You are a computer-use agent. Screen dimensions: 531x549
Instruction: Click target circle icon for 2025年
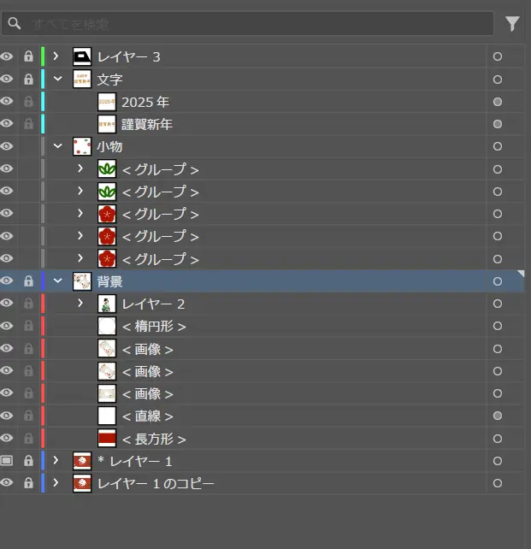[x=497, y=102]
